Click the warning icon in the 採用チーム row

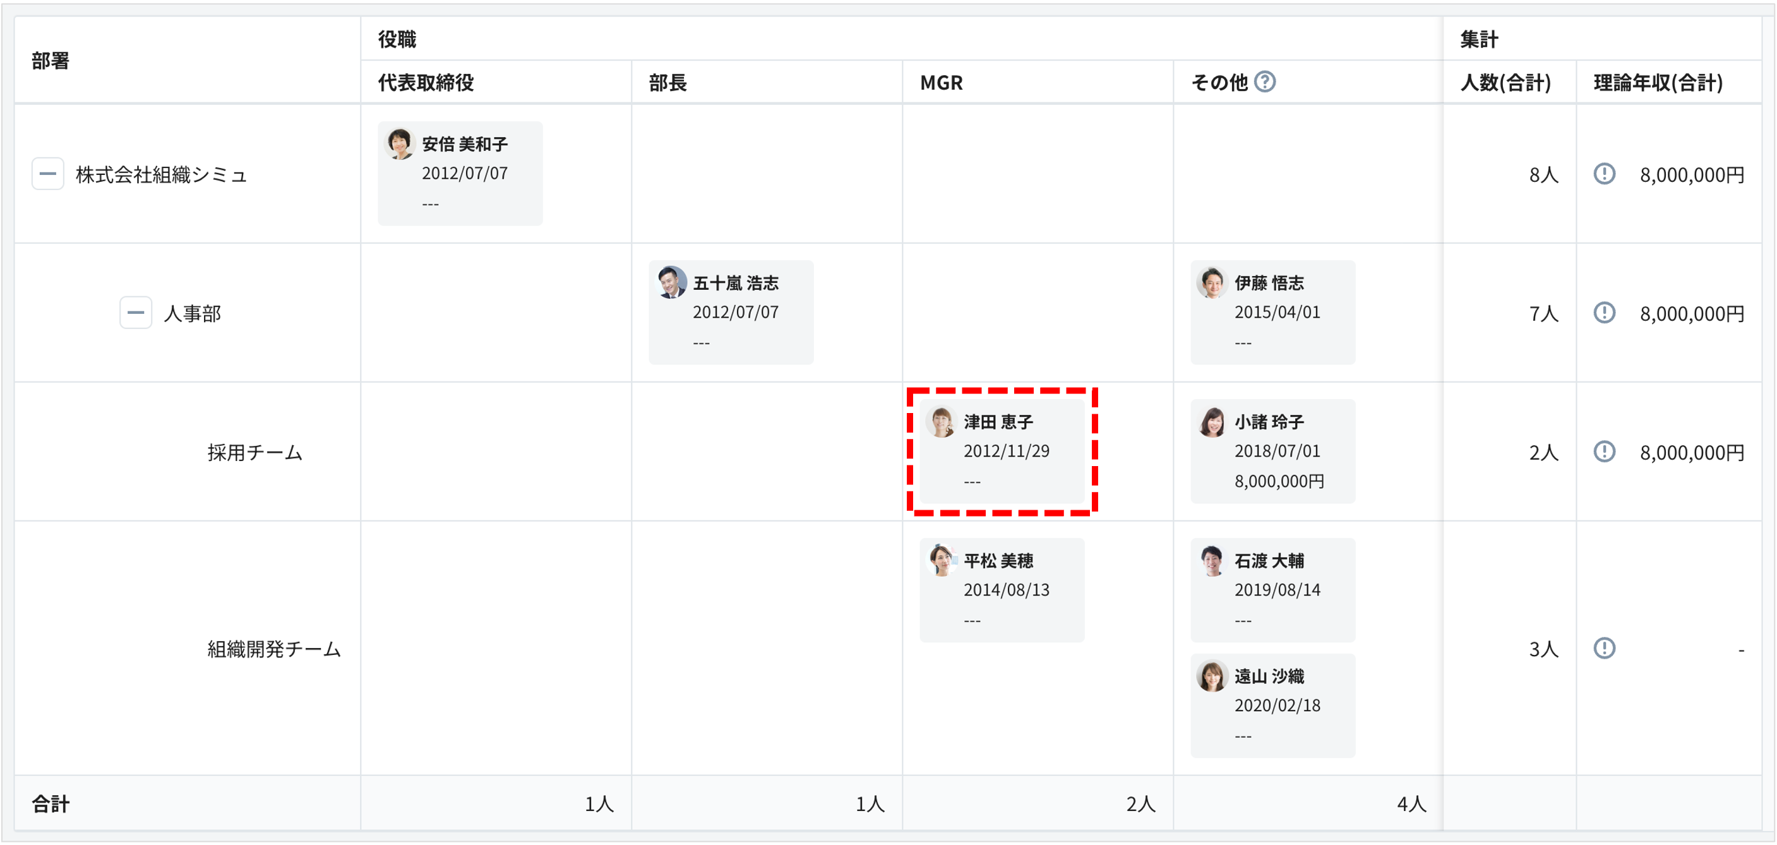(x=1605, y=453)
